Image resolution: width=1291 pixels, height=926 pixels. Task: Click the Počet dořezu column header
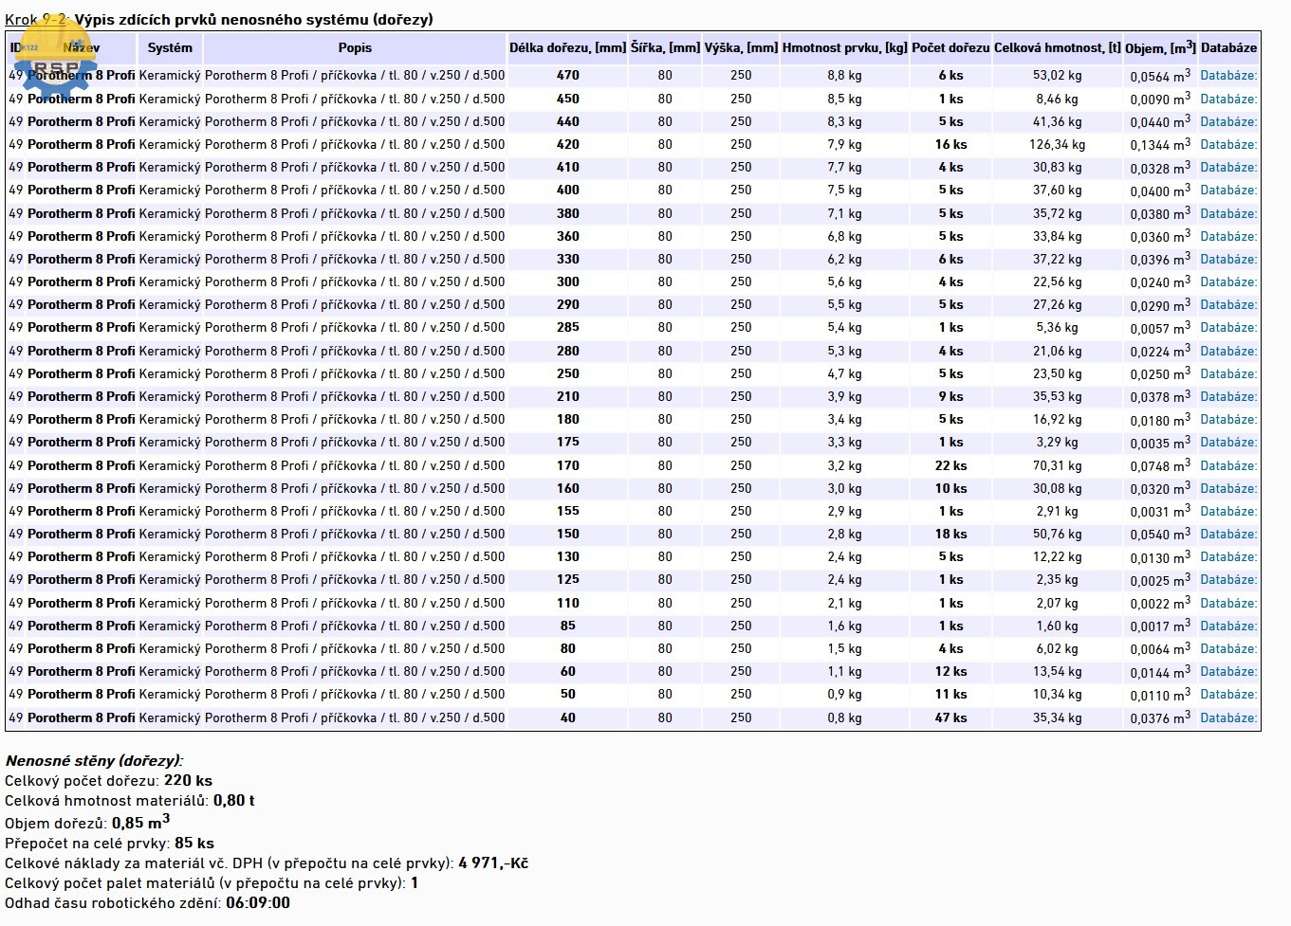(x=950, y=47)
